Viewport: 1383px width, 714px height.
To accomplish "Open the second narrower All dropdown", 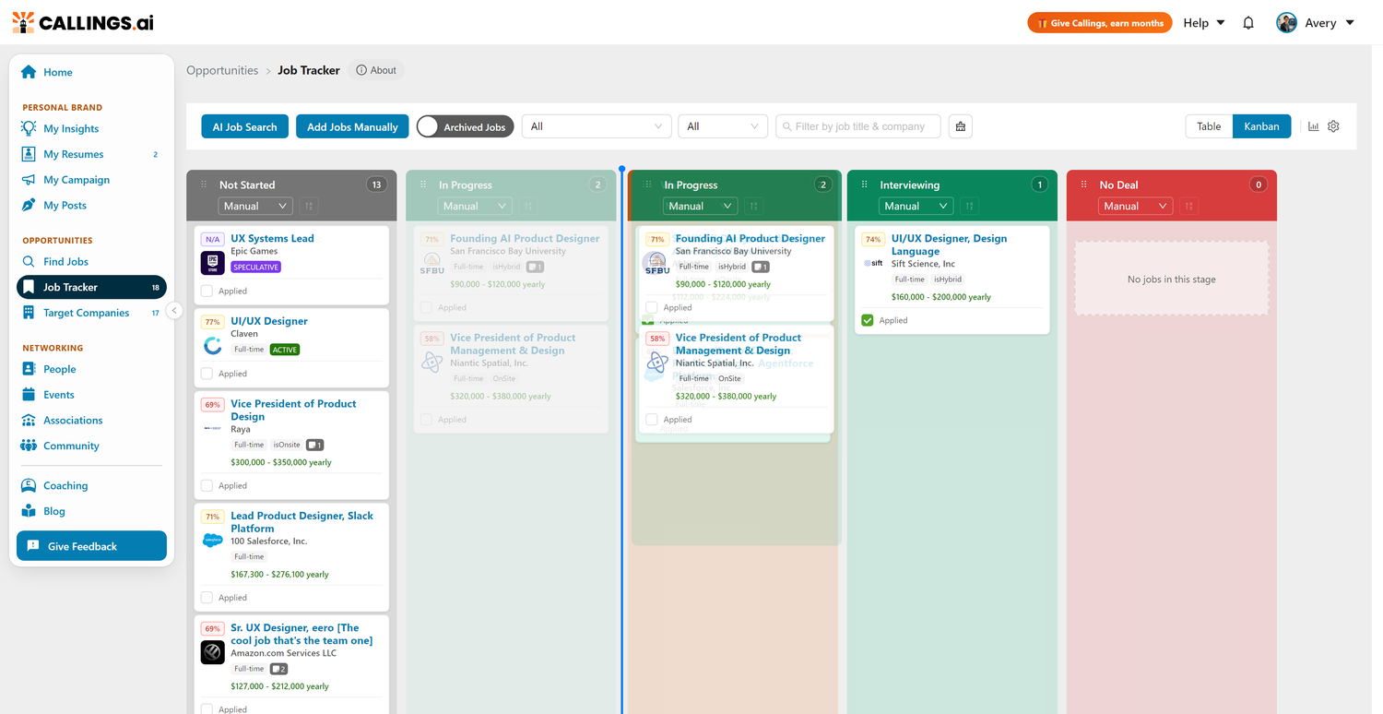I will click(x=723, y=126).
